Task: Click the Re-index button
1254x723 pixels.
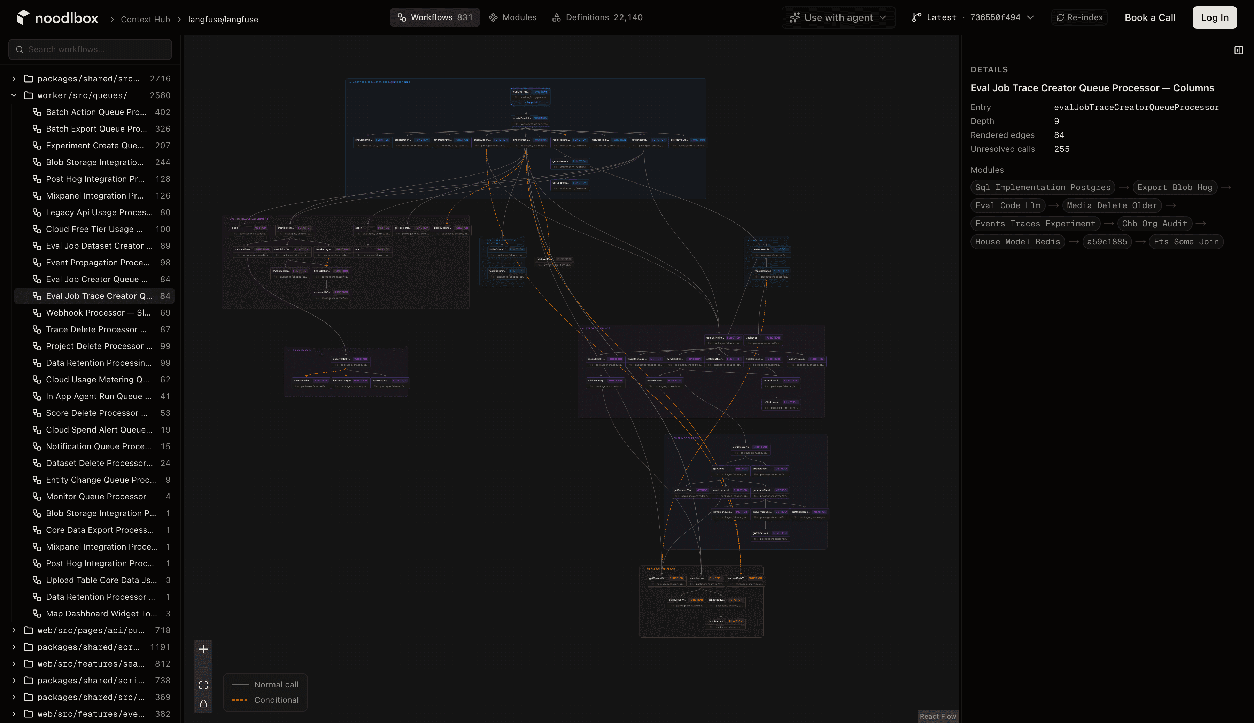Action: 1079,17
